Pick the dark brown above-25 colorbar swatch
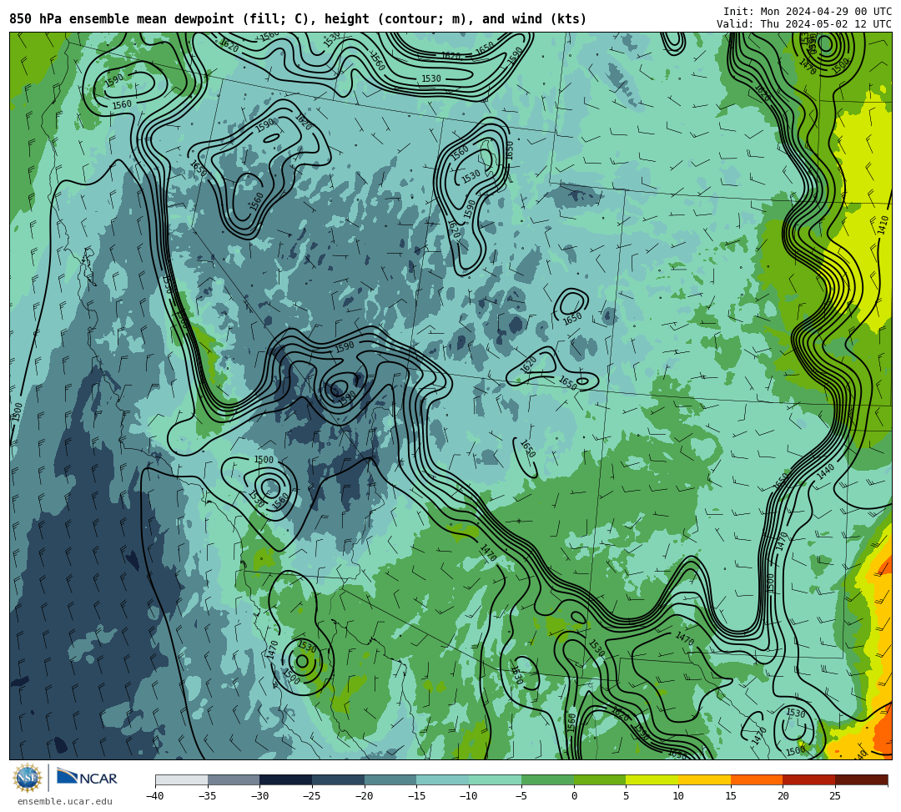Image resolution: width=901 pixels, height=812 pixels. 861,779
